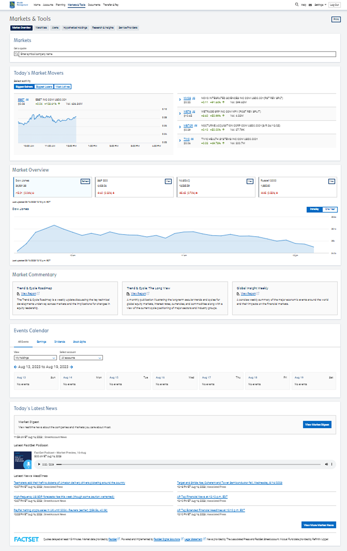Select the Stock Splits events tab
Image resolution: width=347 pixels, height=551 pixels.
pyautogui.click(x=79, y=342)
